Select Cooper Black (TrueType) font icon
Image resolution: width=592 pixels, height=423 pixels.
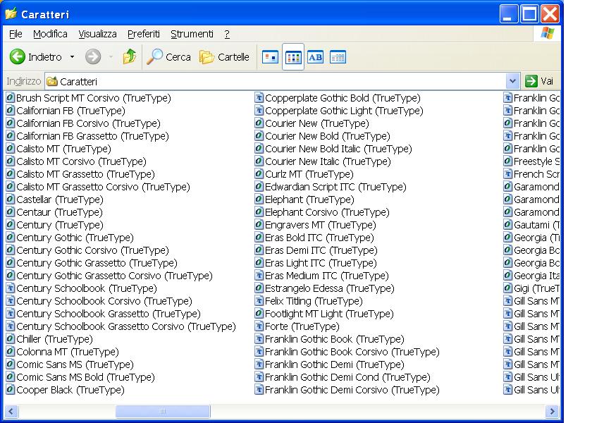tap(10, 390)
